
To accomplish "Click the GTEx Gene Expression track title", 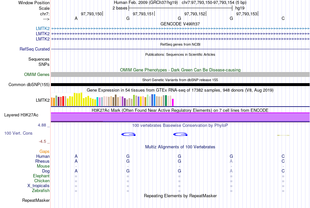I will click(x=180, y=90).
